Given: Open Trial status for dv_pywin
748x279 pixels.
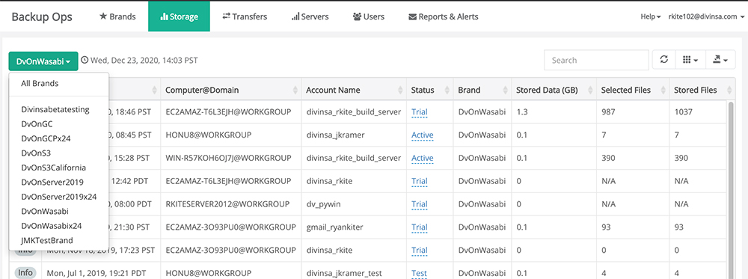Looking at the screenshot, I should 420,204.
